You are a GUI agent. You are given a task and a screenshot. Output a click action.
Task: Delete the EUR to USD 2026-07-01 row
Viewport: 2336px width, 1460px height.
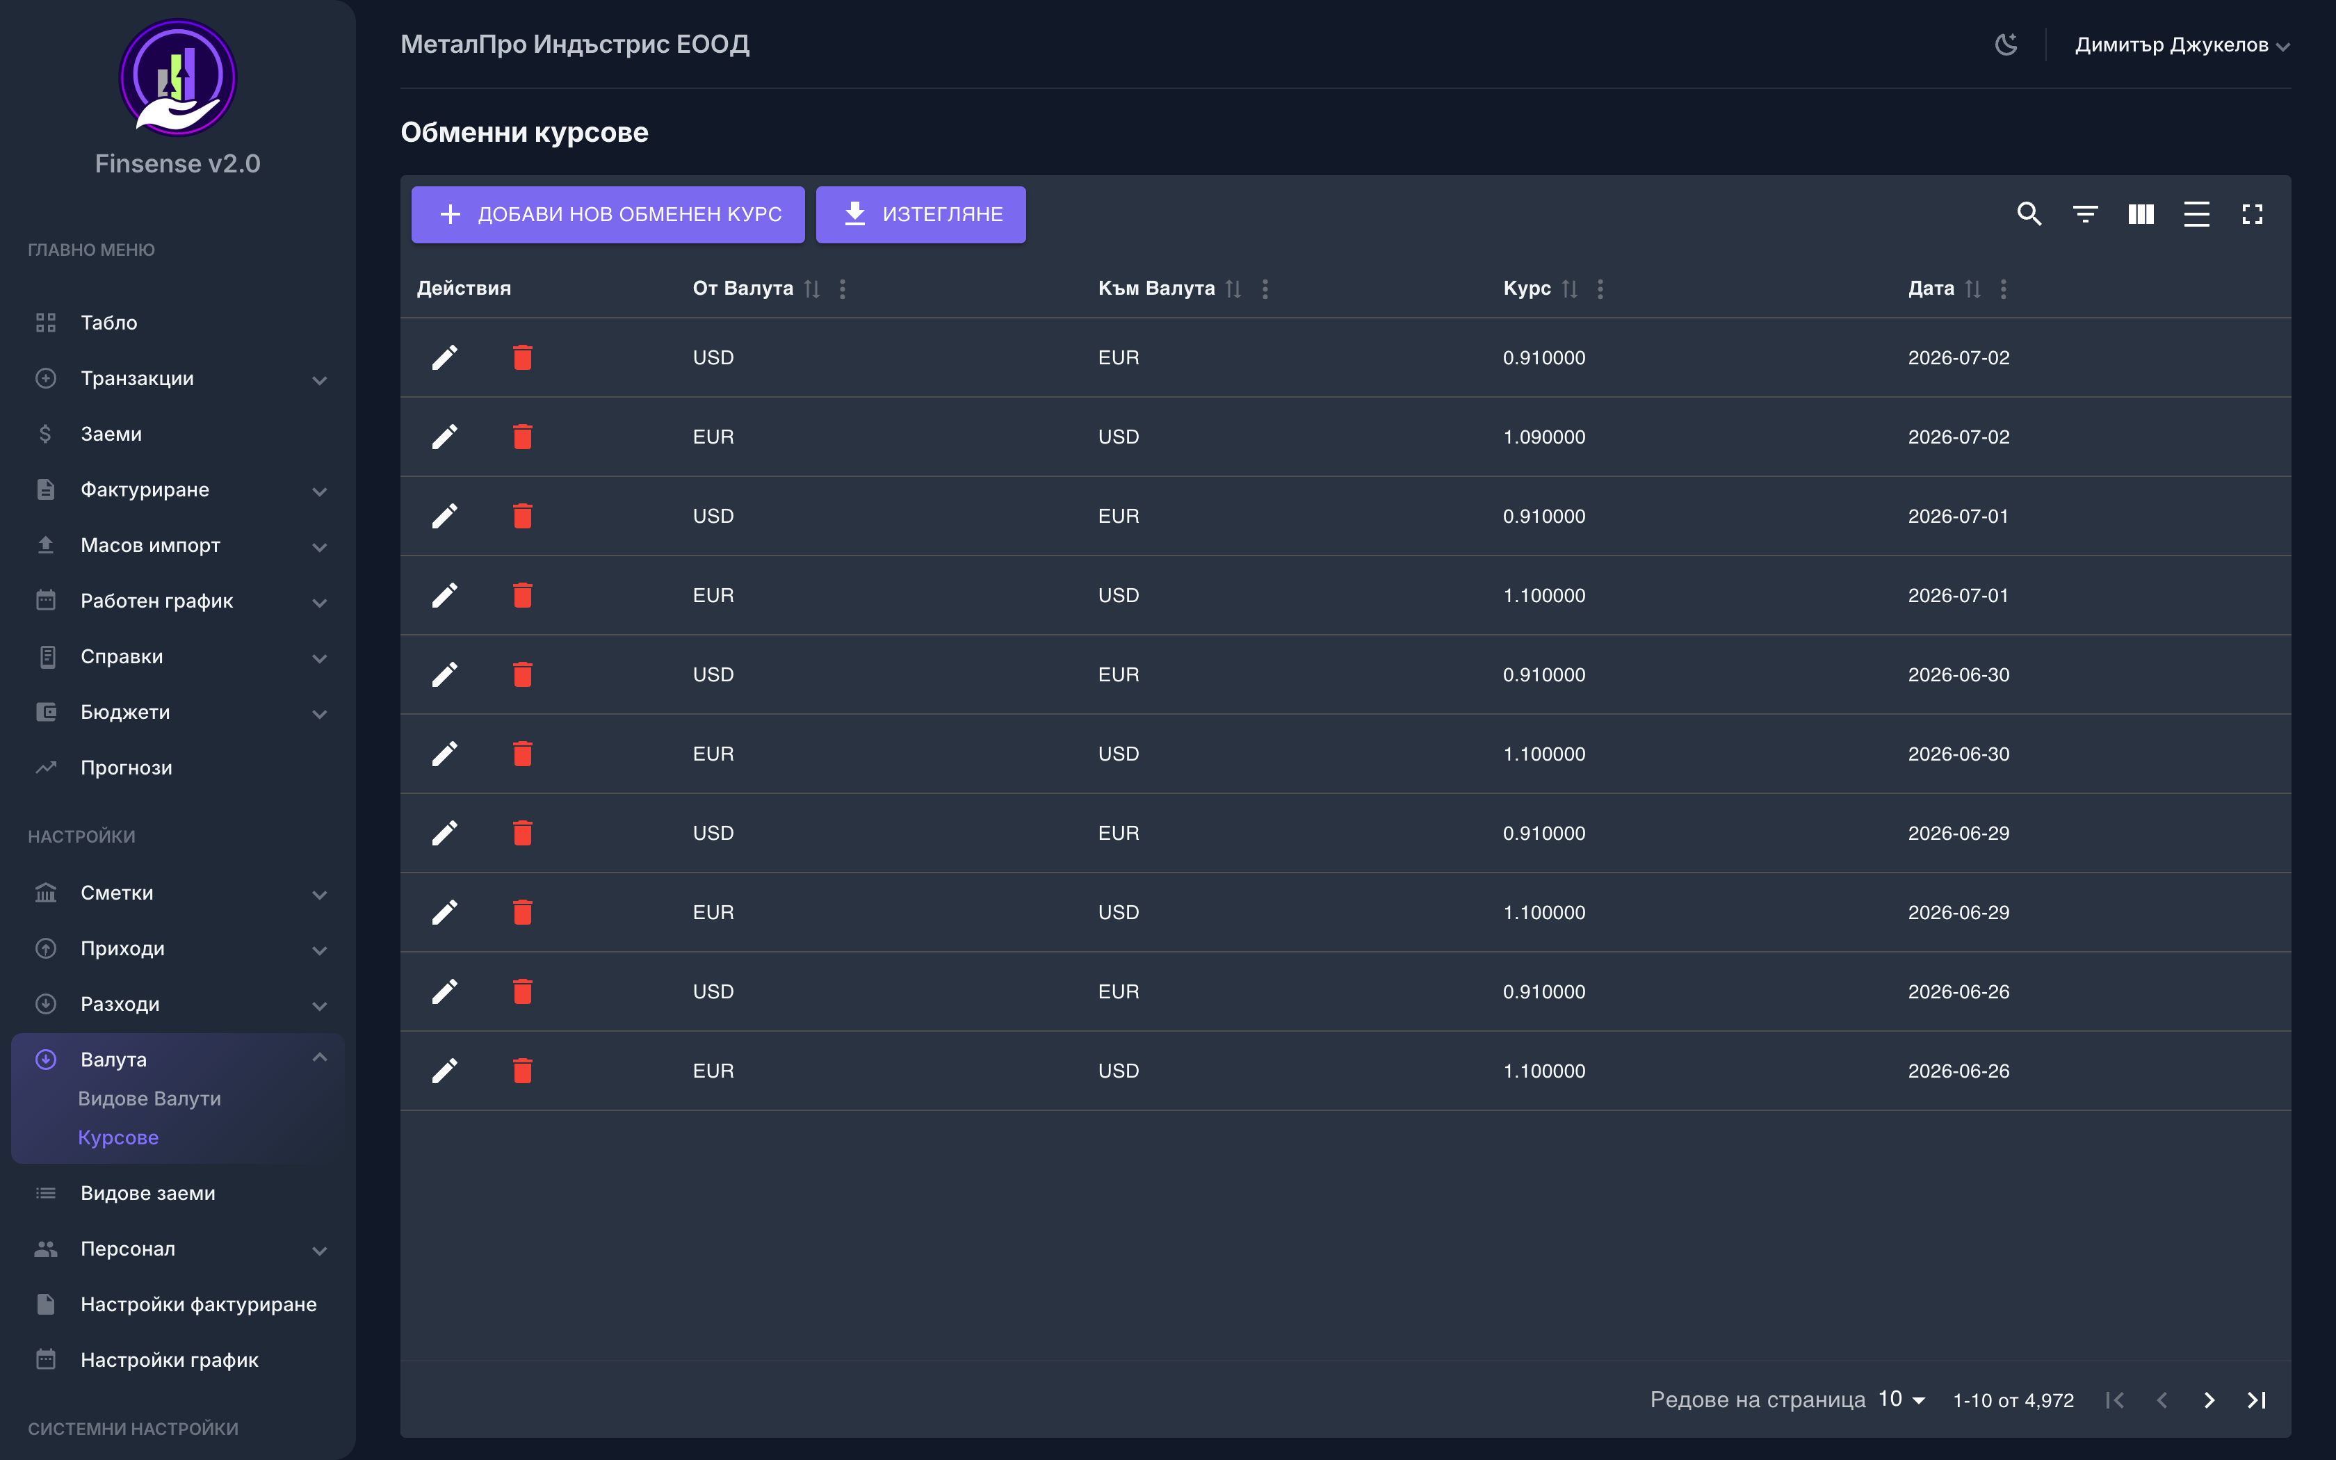click(522, 595)
